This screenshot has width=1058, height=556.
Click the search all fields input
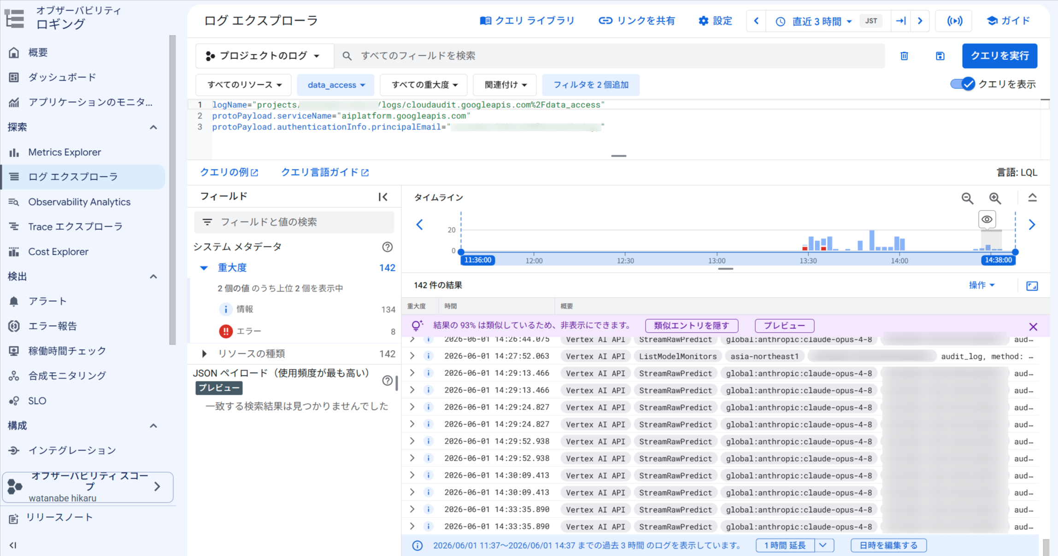609,56
